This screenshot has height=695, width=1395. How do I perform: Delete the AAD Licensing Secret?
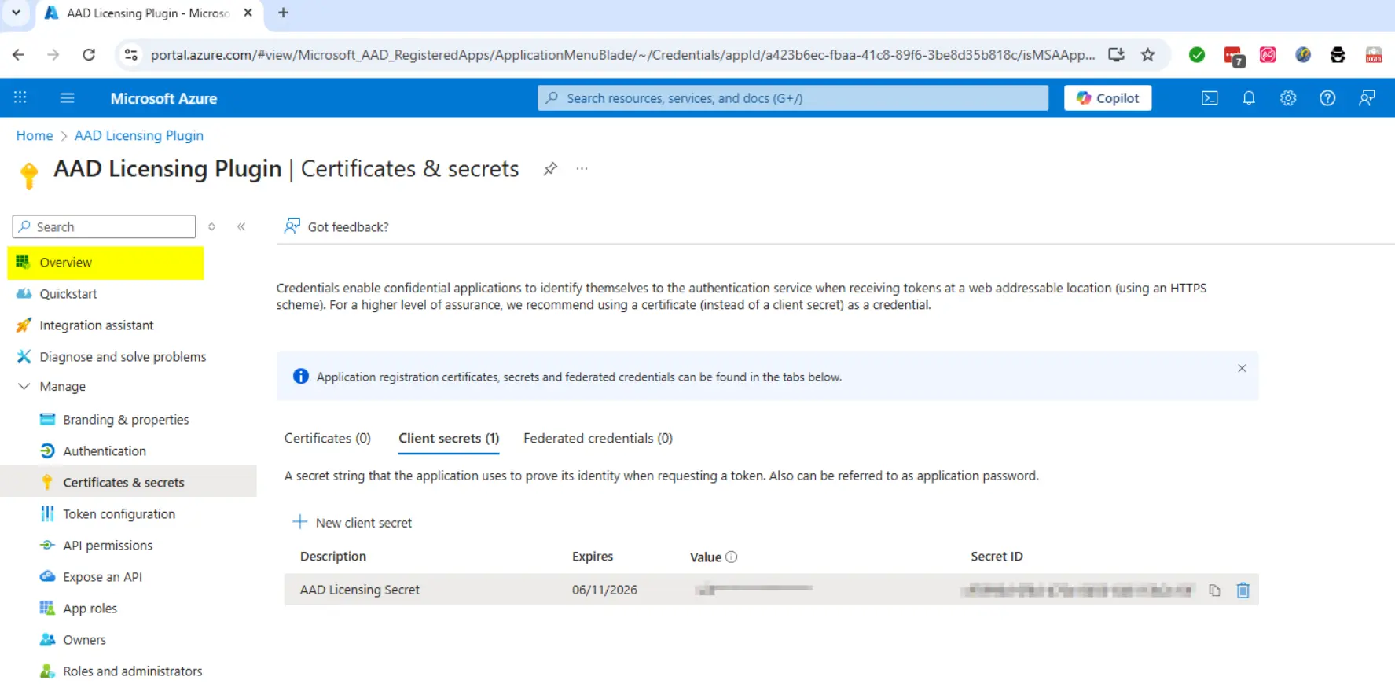point(1243,590)
